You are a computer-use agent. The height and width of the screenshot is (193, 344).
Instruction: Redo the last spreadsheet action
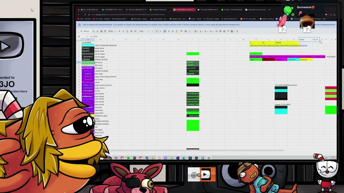[x=98, y=31]
